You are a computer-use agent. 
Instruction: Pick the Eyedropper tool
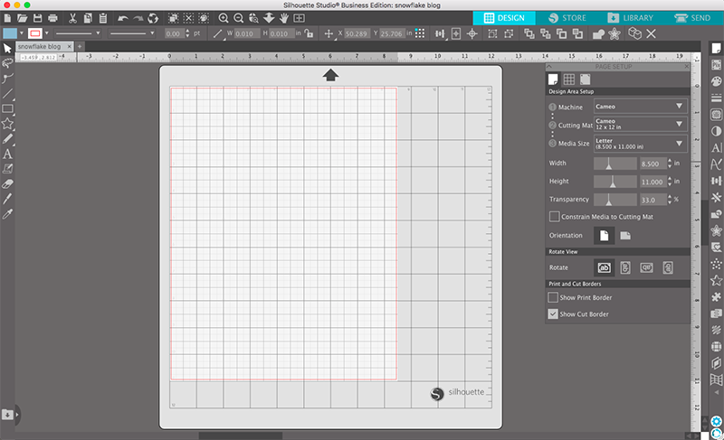pyautogui.click(x=7, y=214)
